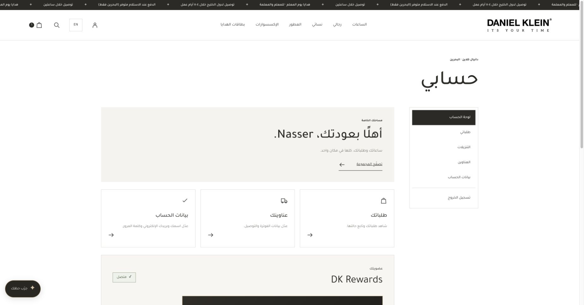Open the الإكسسوارات menu item
Image resolution: width=584 pixels, height=305 pixels.
pyautogui.click(x=267, y=25)
